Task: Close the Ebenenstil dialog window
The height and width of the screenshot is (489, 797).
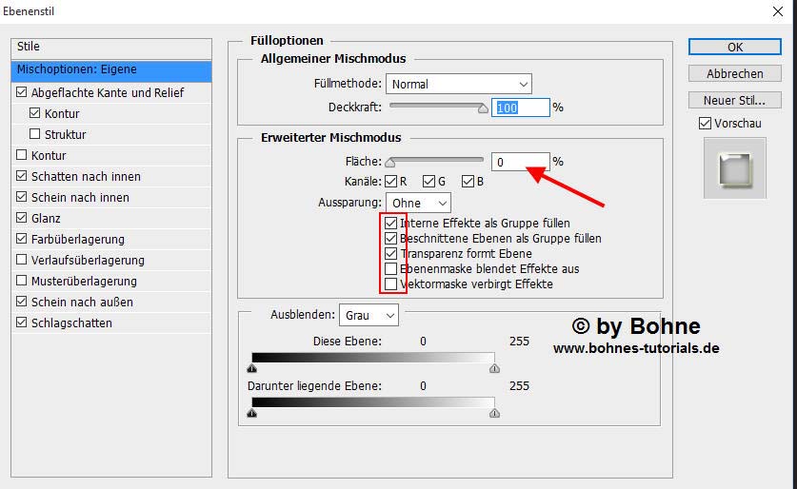Action: pyautogui.click(x=777, y=12)
